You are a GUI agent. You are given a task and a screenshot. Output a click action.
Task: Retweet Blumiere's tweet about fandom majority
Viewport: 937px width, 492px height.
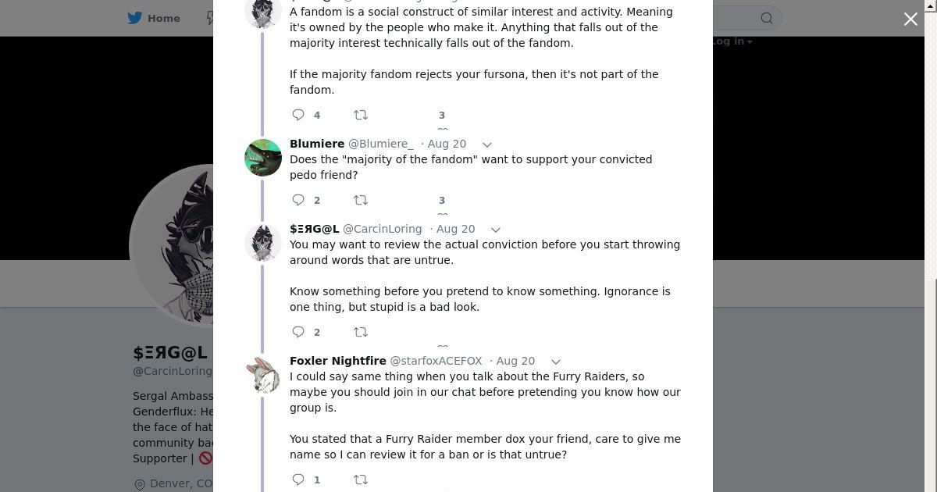361,200
